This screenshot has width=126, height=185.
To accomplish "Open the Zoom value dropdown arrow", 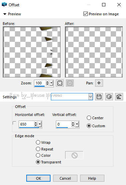I will [x=52, y=83].
